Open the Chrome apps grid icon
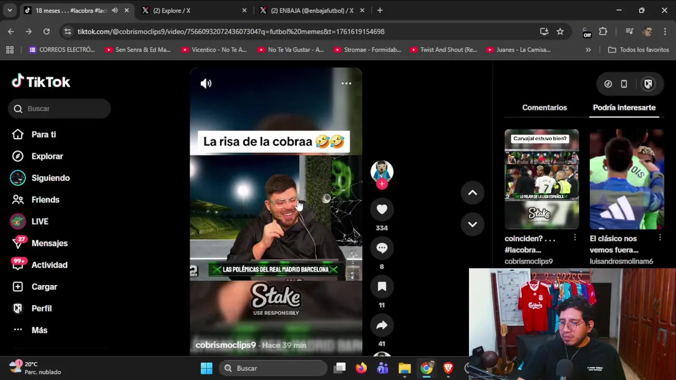 coord(10,50)
